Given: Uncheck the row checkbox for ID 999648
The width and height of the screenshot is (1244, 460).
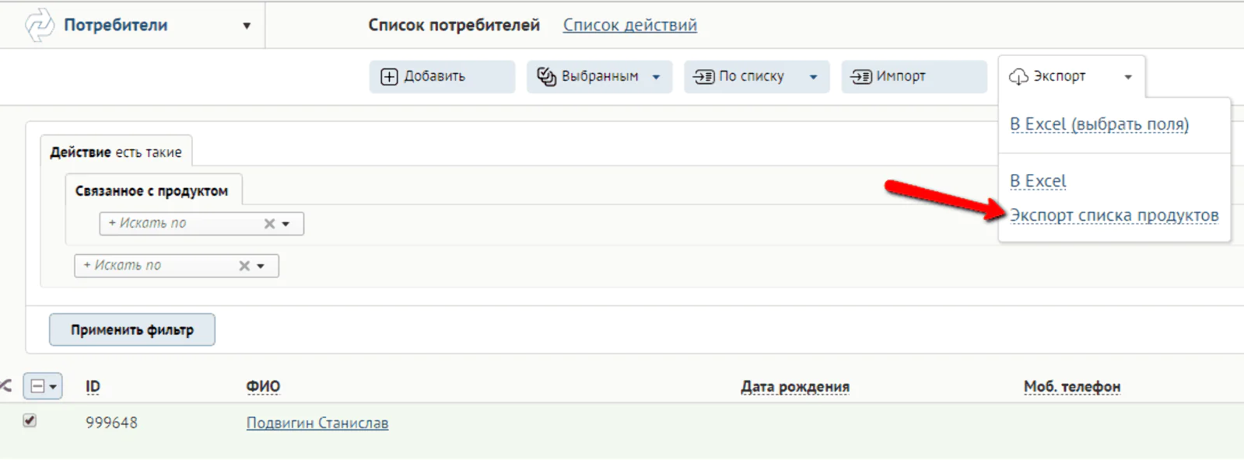Looking at the screenshot, I should pos(30,420).
